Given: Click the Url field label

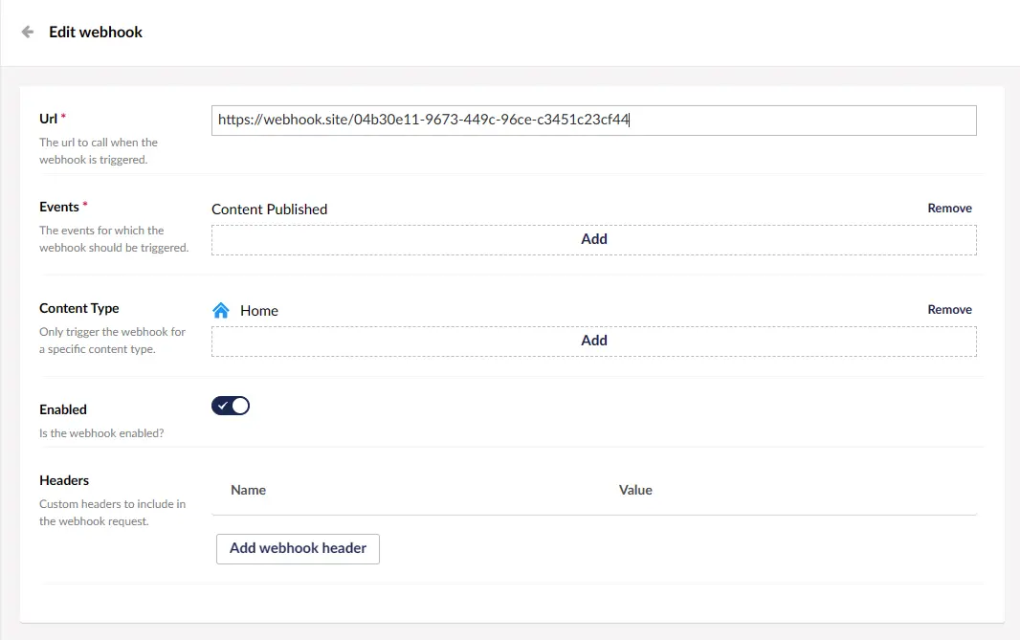Looking at the screenshot, I should (48, 119).
